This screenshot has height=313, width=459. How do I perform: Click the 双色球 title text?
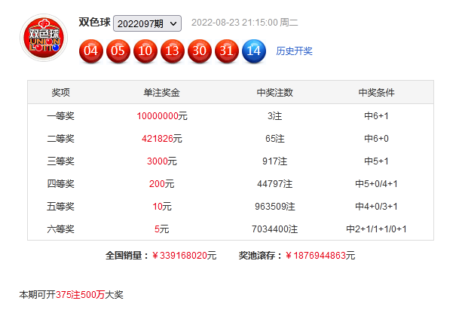(94, 23)
